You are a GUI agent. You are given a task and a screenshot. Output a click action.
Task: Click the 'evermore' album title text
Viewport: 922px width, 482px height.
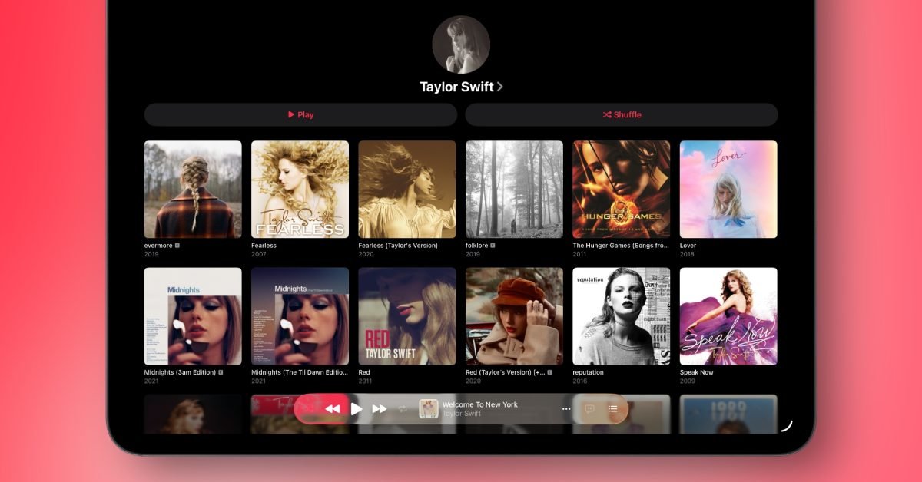pos(159,246)
